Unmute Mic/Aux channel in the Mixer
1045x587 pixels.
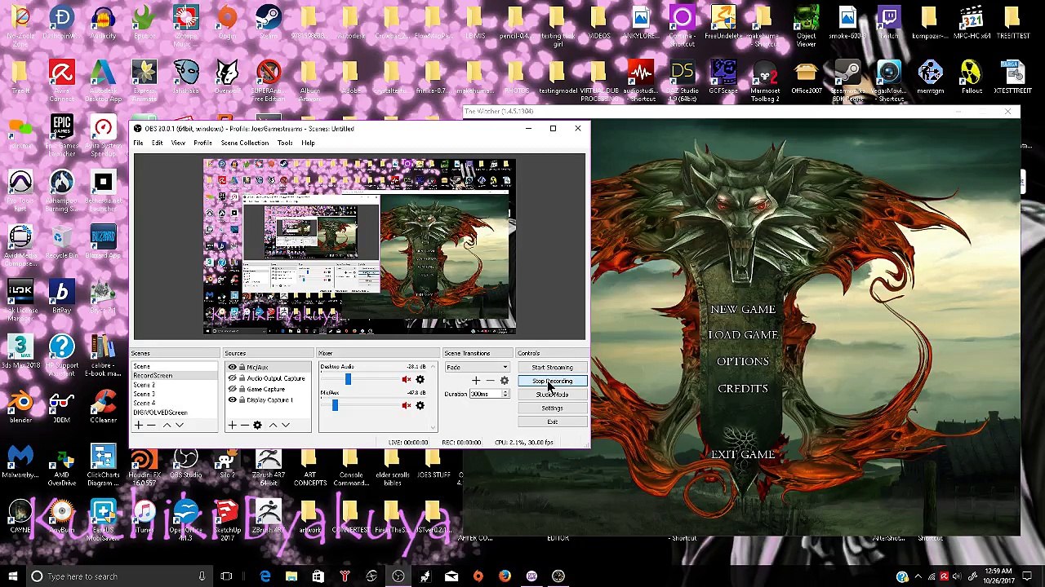pos(406,405)
